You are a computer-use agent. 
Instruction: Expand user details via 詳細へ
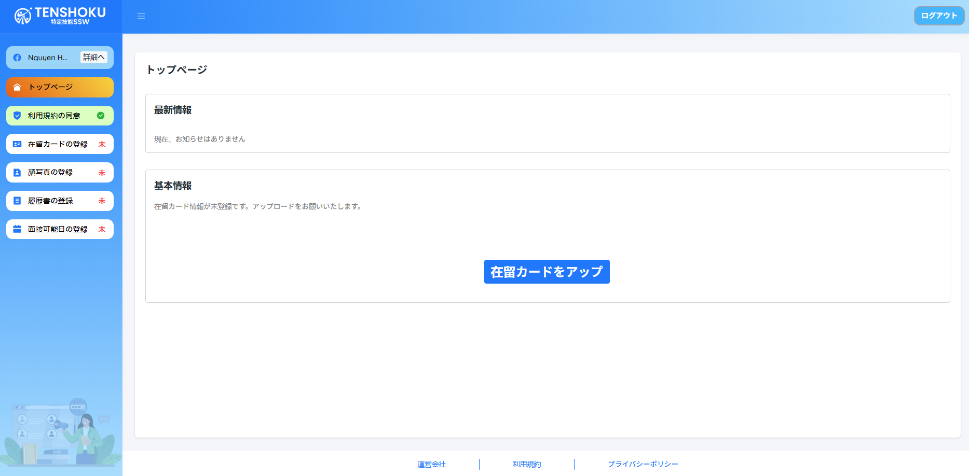[93, 58]
